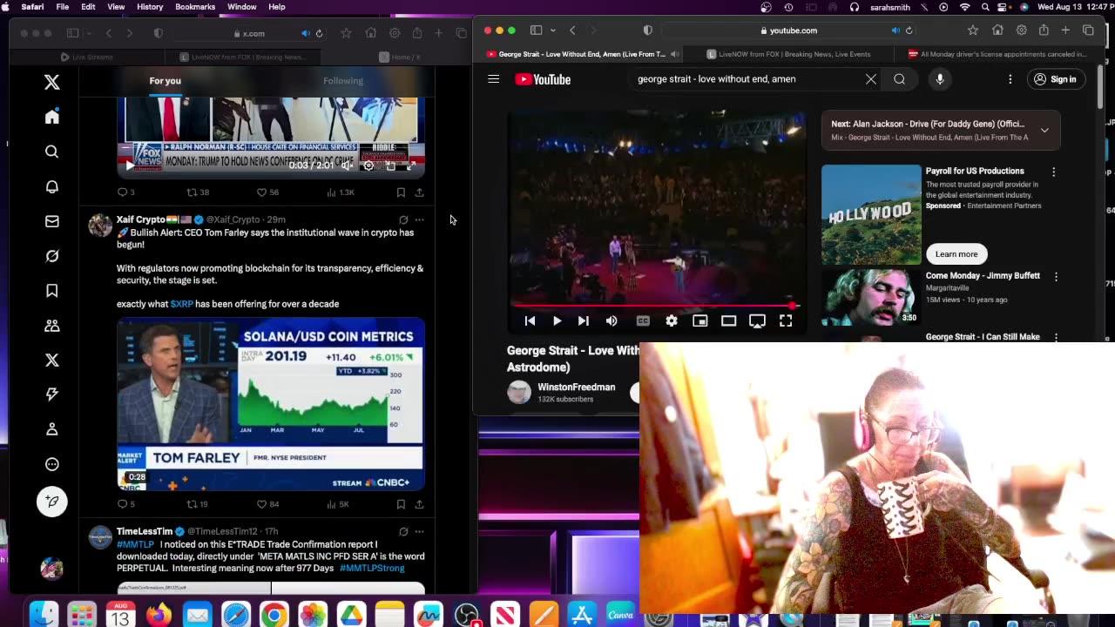Mute audio on youtube.com address bar

coord(895,30)
